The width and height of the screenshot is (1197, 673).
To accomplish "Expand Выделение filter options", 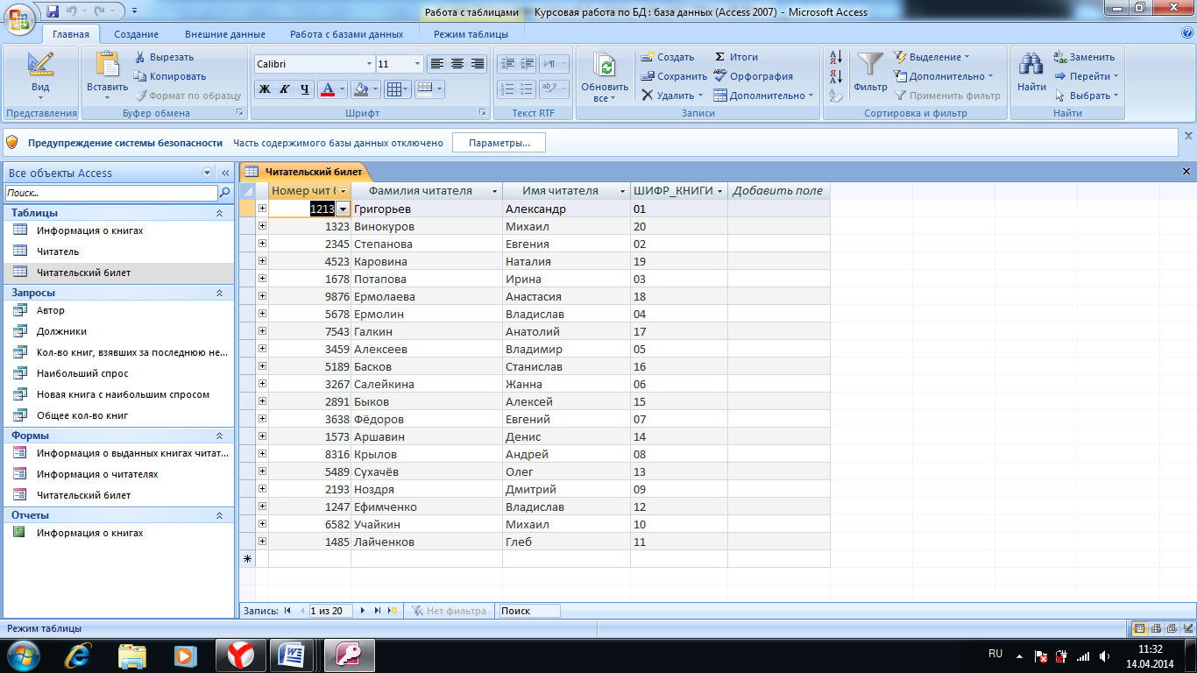I will 931,57.
